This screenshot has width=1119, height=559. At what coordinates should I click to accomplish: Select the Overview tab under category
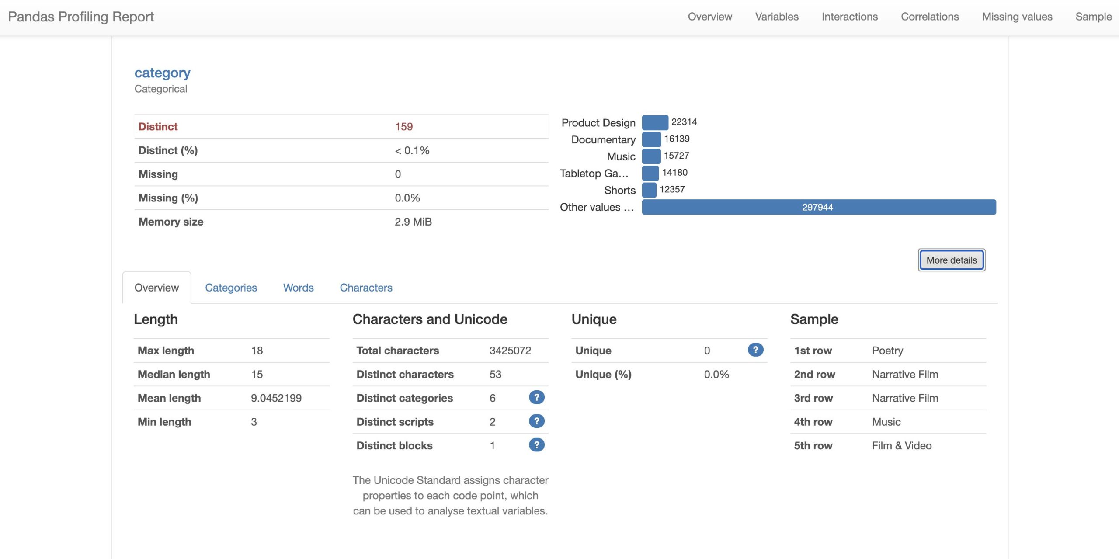156,288
